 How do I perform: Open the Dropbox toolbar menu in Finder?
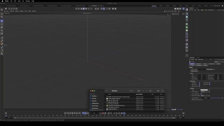click(x=158, y=91)
